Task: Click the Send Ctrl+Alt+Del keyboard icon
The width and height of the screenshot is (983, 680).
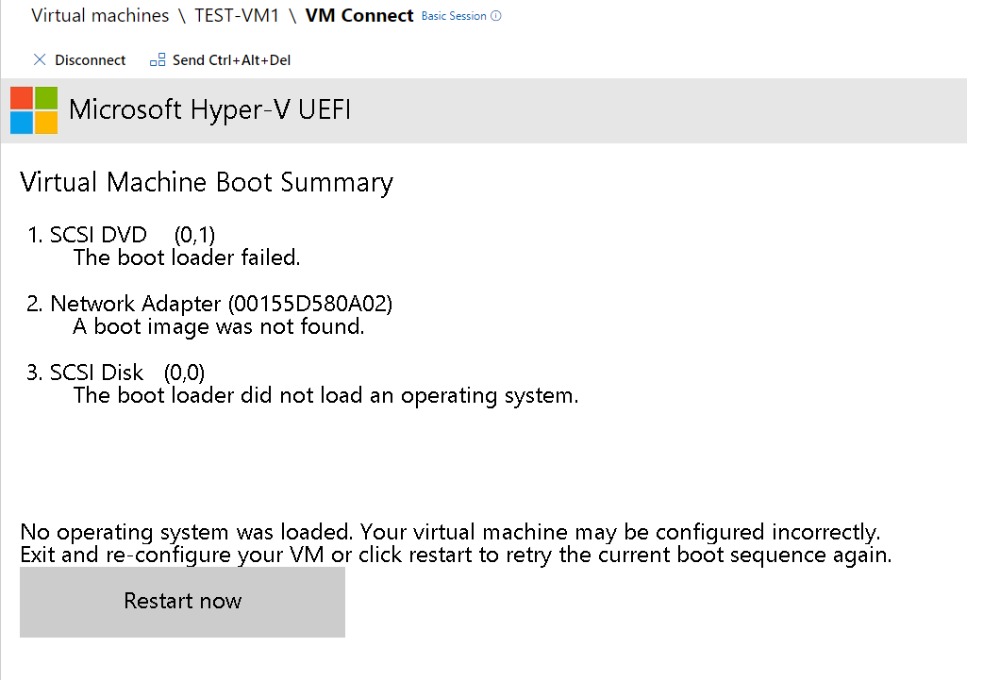Action: pyautogui.click(x=158, y=60)
